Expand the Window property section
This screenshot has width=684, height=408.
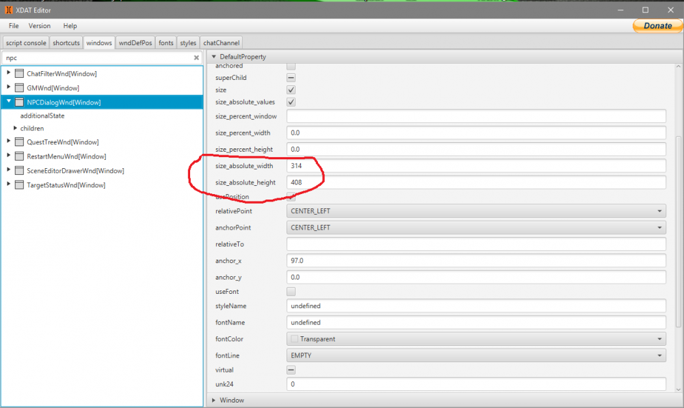213,400
